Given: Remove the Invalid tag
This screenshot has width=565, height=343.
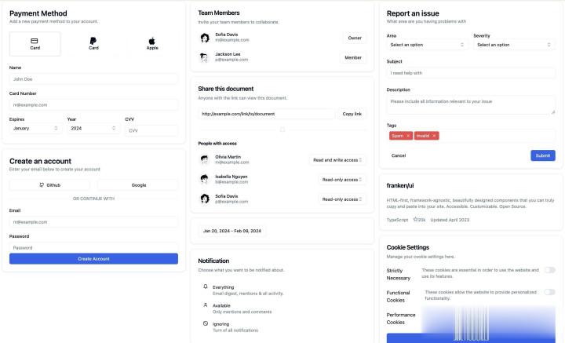Looking at the screenshot, I should [x=434, y=136].
